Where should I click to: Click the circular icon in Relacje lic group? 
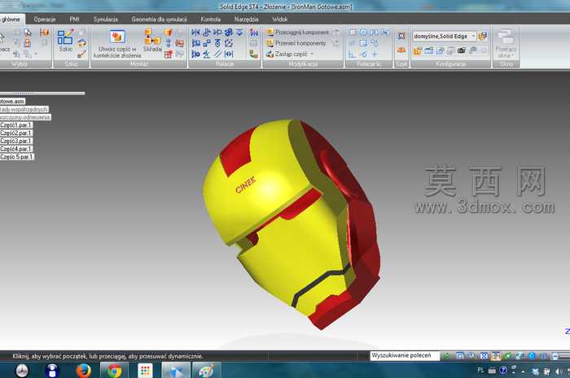363,33
